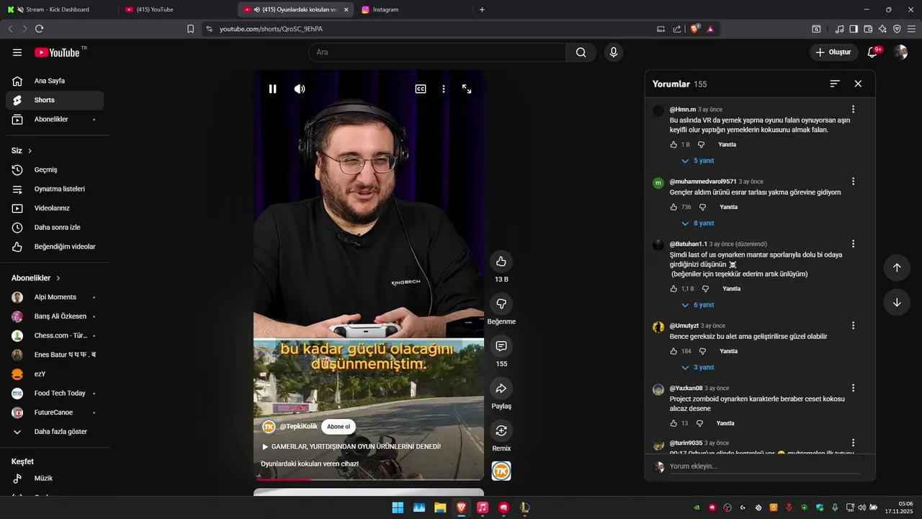
Task: Go to the previous Short arrow
Action: [x=897, y=267]
